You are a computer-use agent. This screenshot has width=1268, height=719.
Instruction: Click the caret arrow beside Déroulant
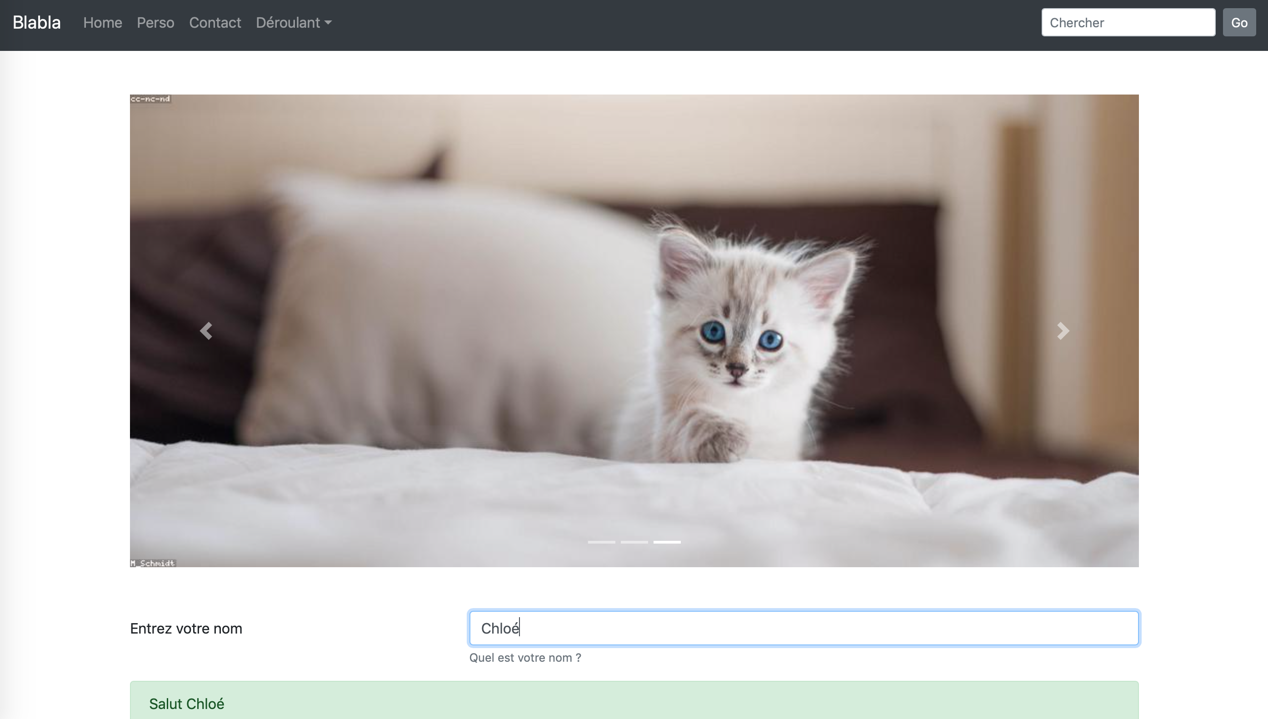point(328,23)
